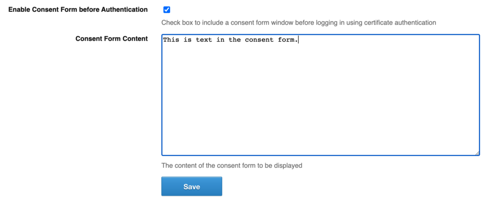The height and width of the screenshot is (202, 489).
Task: Click the word "text" in the text area
Action: pyautogui.click(x=204, y=40)
